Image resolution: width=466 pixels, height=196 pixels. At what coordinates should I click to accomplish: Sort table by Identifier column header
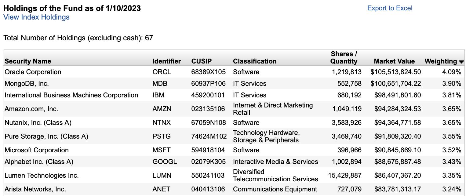click(166, 61)
